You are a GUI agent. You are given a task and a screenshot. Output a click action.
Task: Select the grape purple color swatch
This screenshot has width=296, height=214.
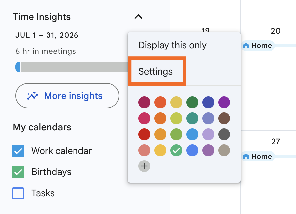click(x=224, y=102)
